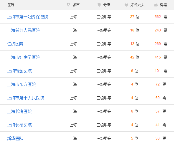Click the grade badge icon beside 分级
The height and width of the screenshot is (146, 175).
99,5
